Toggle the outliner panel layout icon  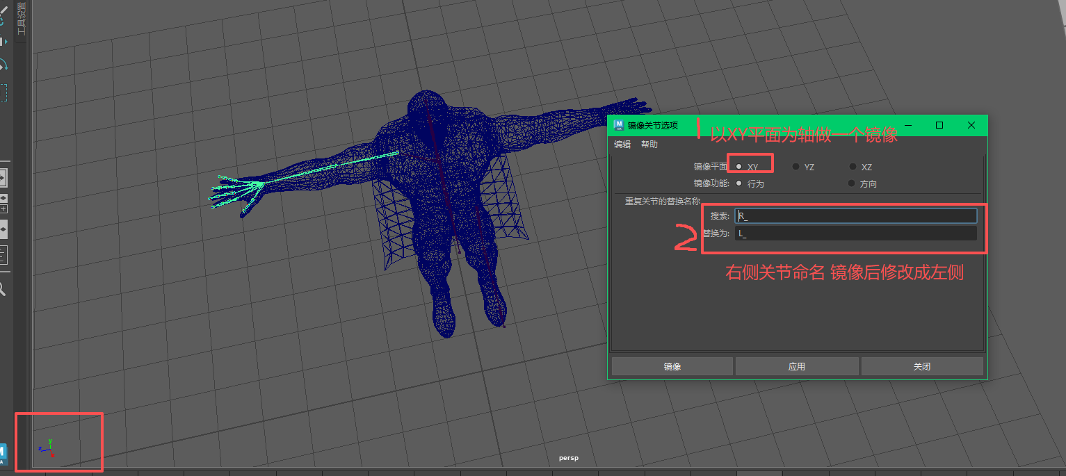pyautogui.click(x=3, y=255)
